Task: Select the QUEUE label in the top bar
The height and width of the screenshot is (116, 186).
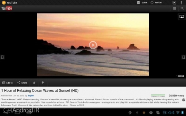Action: (x=145, y=3)
